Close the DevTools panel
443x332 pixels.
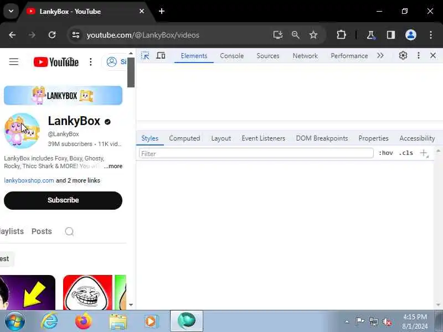click(433, 56)
